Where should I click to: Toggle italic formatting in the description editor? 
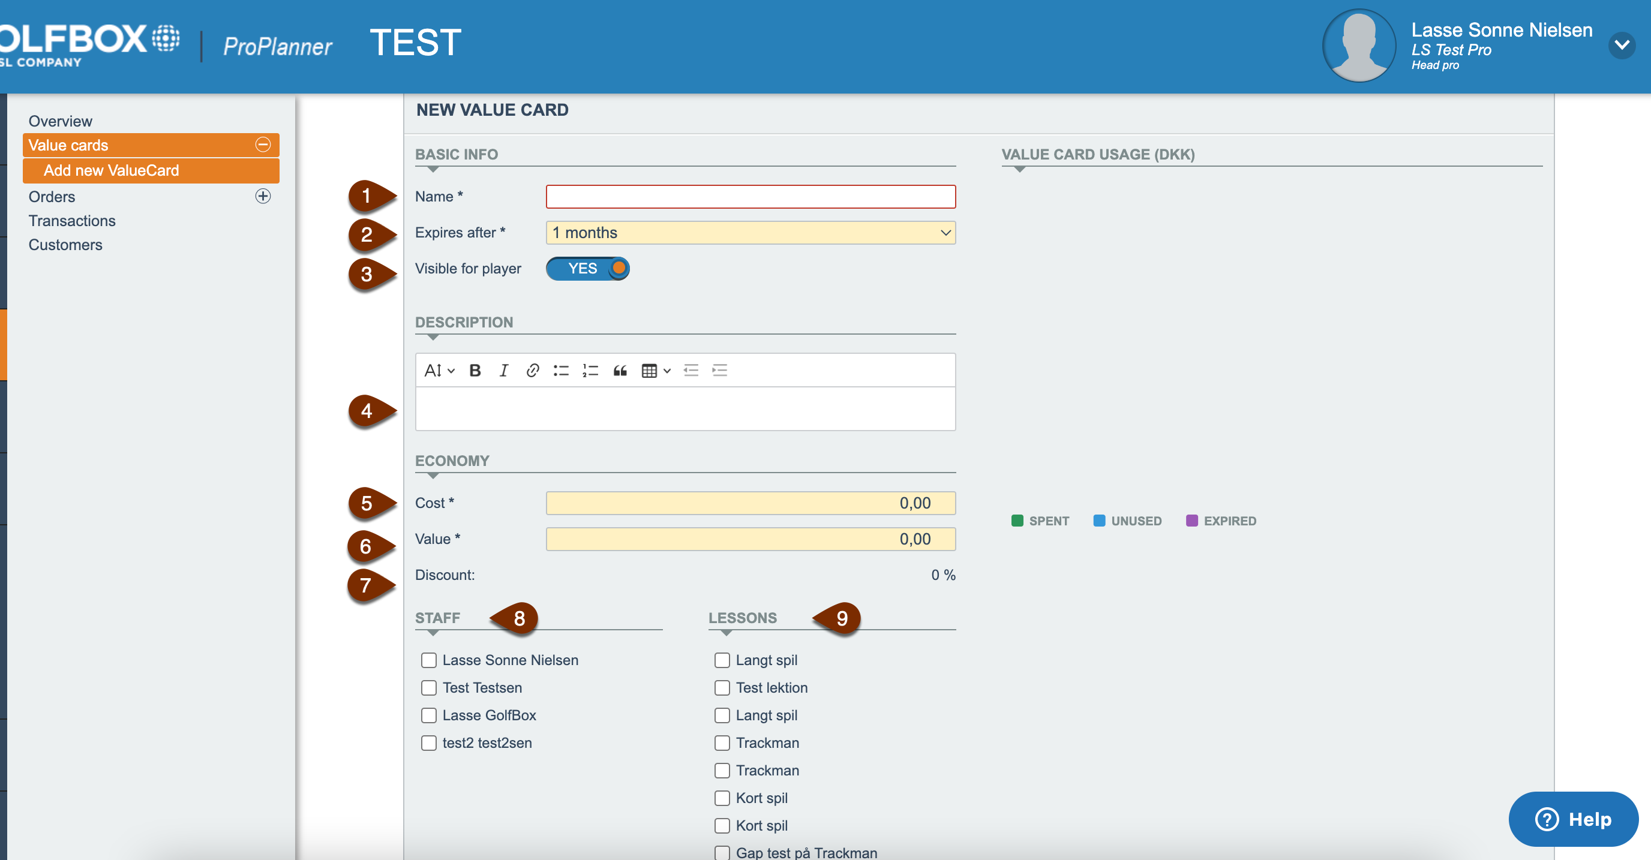(x=504, y=371)
